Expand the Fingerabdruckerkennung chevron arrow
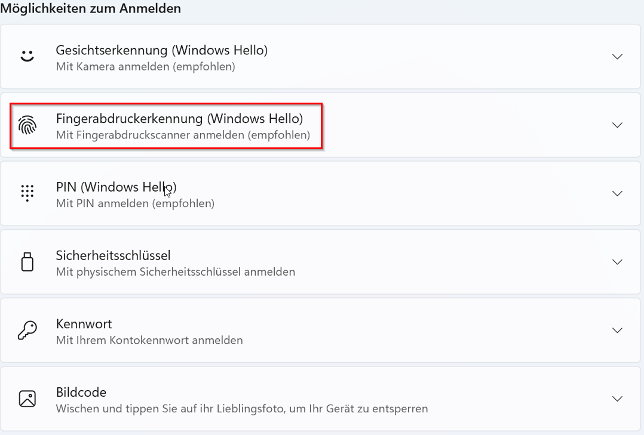 (617, 125)
